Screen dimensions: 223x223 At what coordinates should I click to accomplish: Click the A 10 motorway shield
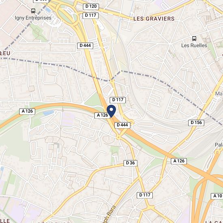click(x=217, y=196)
